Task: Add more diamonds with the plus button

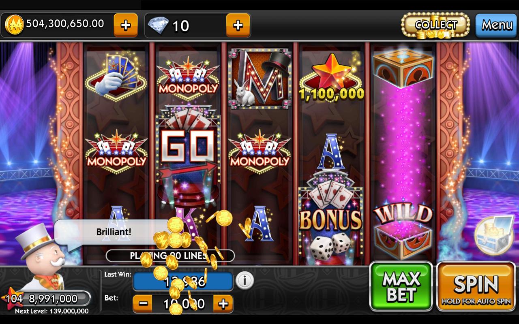Action: (238, 25)
